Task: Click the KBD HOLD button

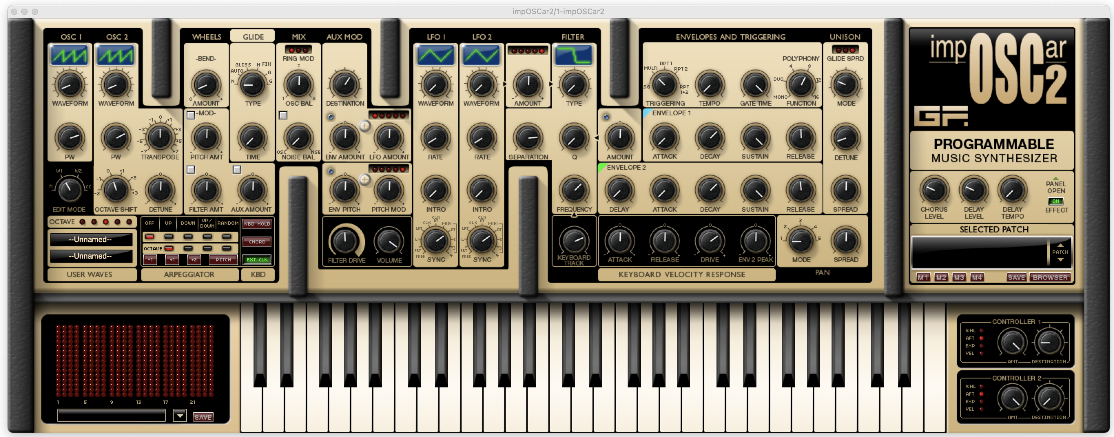Action: (257, 224)
